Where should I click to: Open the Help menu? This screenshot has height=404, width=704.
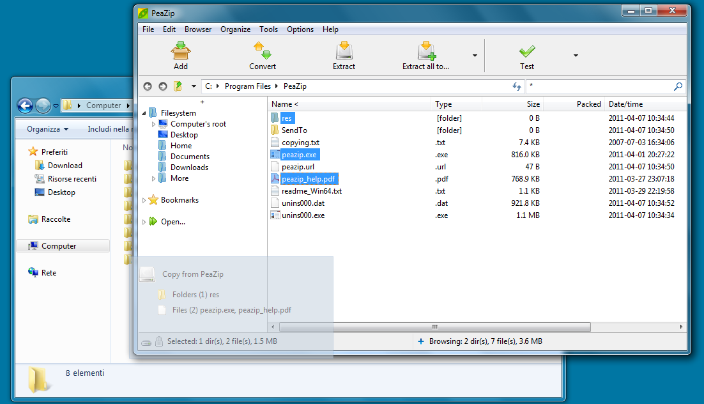(330, 29)
